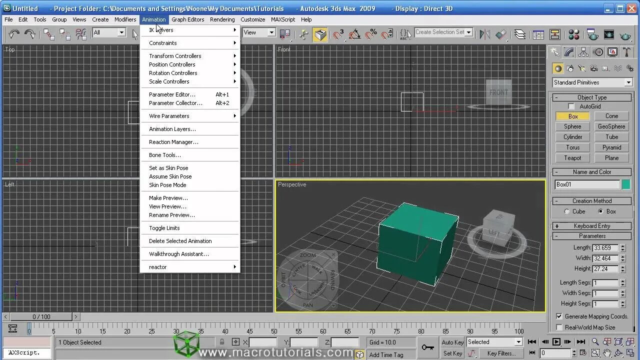Click the Zoom magnifier viewport control

[x=595, y=341]
